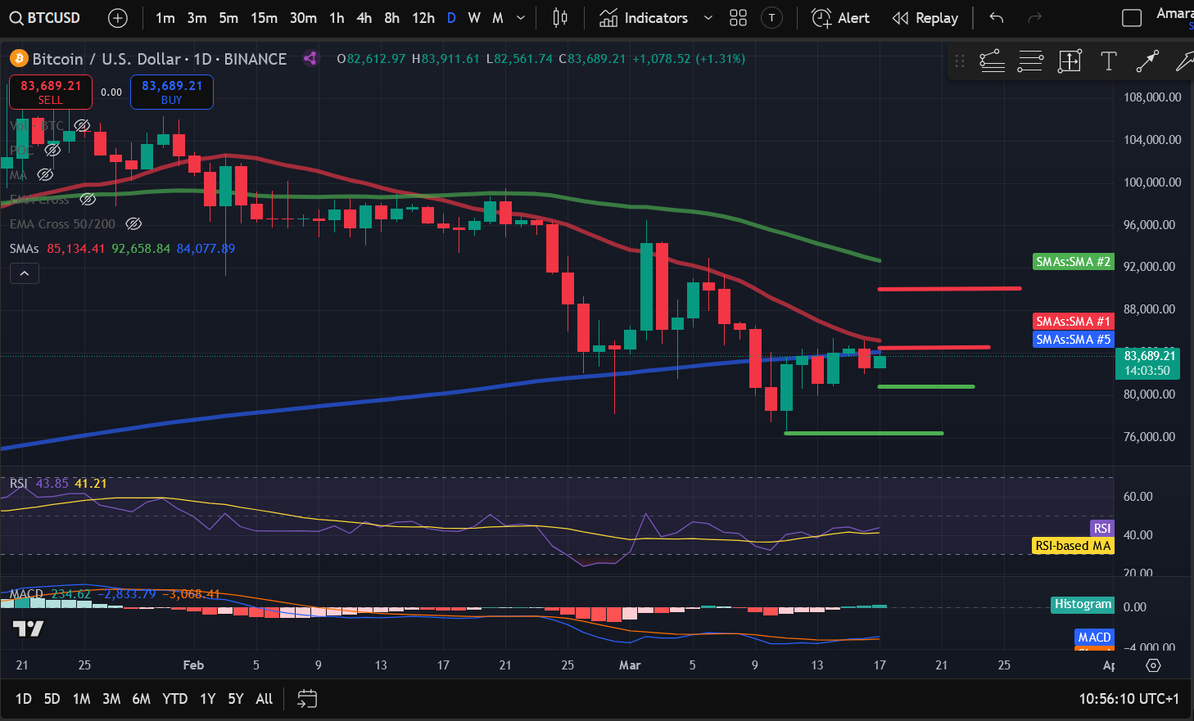This screenshot has width=1194, height=721.
Task: Click the SMAs:SMA #1 price scale label
Action: click(x=1074, y=322)
